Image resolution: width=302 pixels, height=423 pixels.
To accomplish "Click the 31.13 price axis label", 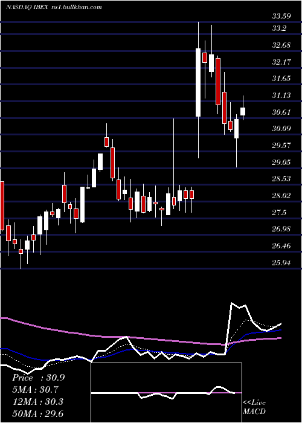I will [281, 95].
